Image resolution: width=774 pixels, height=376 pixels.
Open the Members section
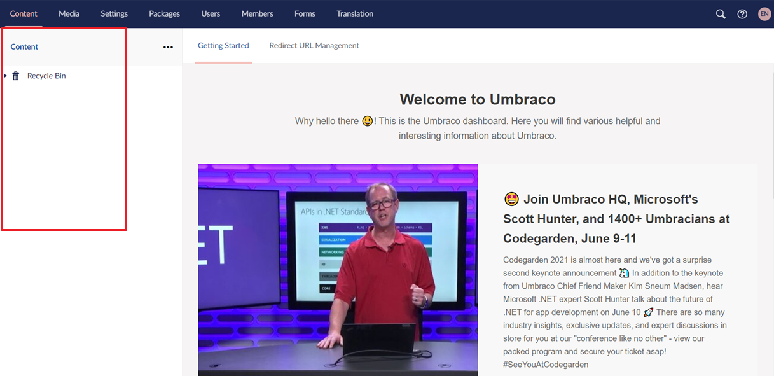[x=257, y=14]
